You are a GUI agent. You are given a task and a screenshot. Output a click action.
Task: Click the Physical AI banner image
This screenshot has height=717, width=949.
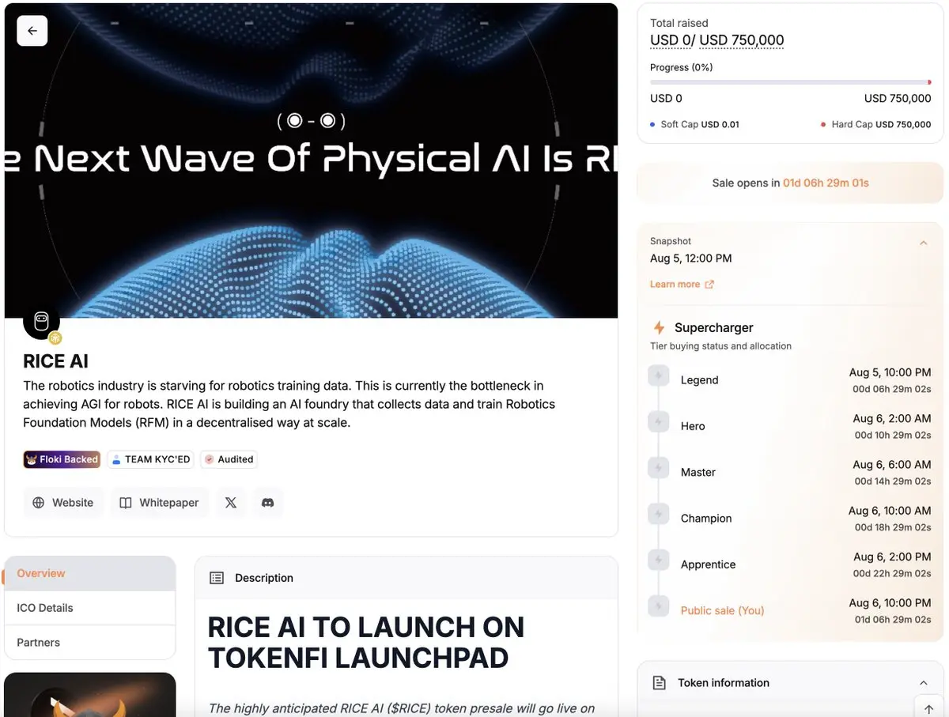pyautogui.click(x=311, y=160)
